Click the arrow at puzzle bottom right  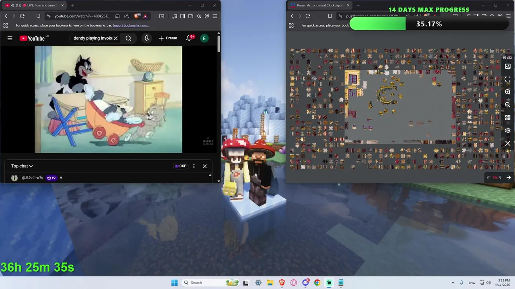click(x=509, y=177)
